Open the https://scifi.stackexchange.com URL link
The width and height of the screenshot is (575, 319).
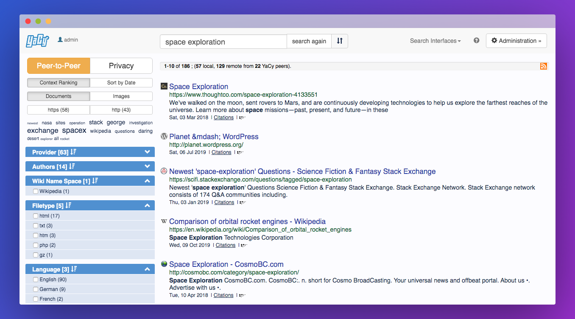pos(260,179)
